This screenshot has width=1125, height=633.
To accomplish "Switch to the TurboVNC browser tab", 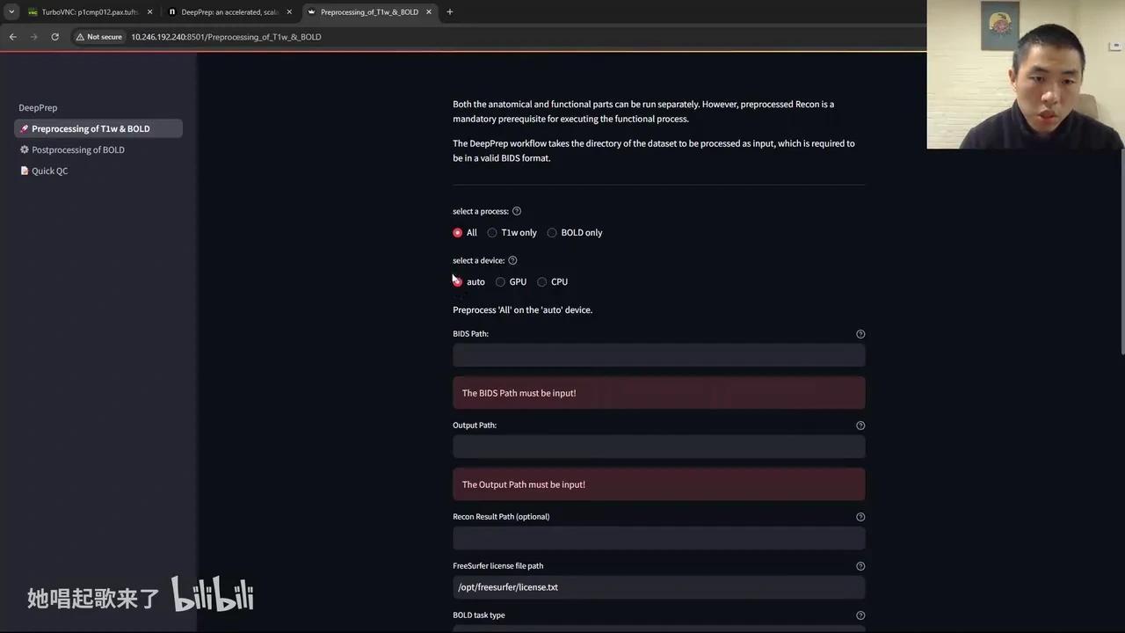I will [x=88, y=11].
